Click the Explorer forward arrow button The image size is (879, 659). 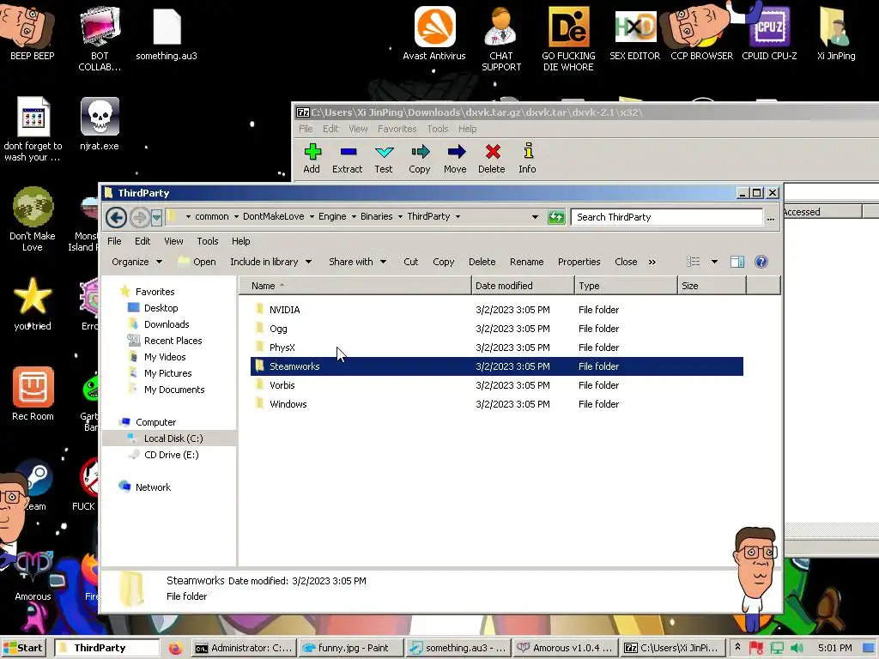point(139,217)
